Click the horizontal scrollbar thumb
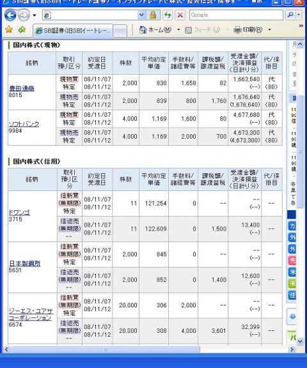Image resolution: width=307 pixels, height=368 pixels. point(106,349)
